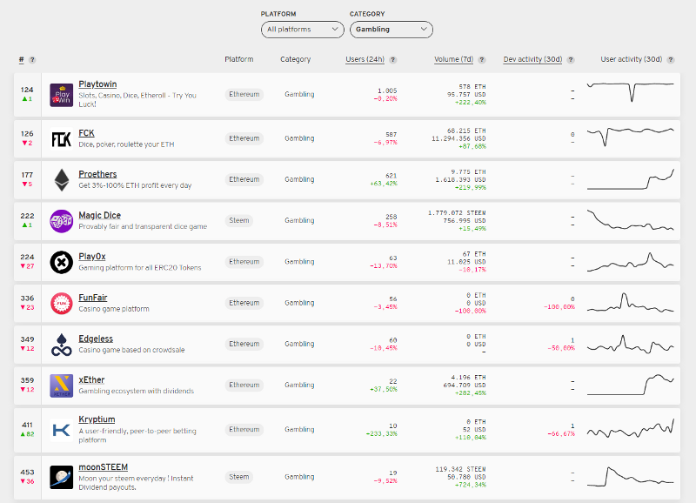Open the Magic Dice link
This screenshot has width=696, height=503.
click(99, 215)
